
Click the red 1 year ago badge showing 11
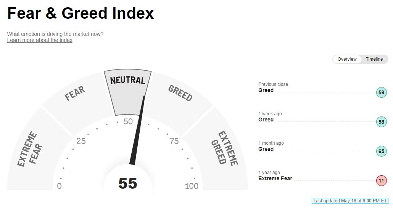tap(381, 181)
